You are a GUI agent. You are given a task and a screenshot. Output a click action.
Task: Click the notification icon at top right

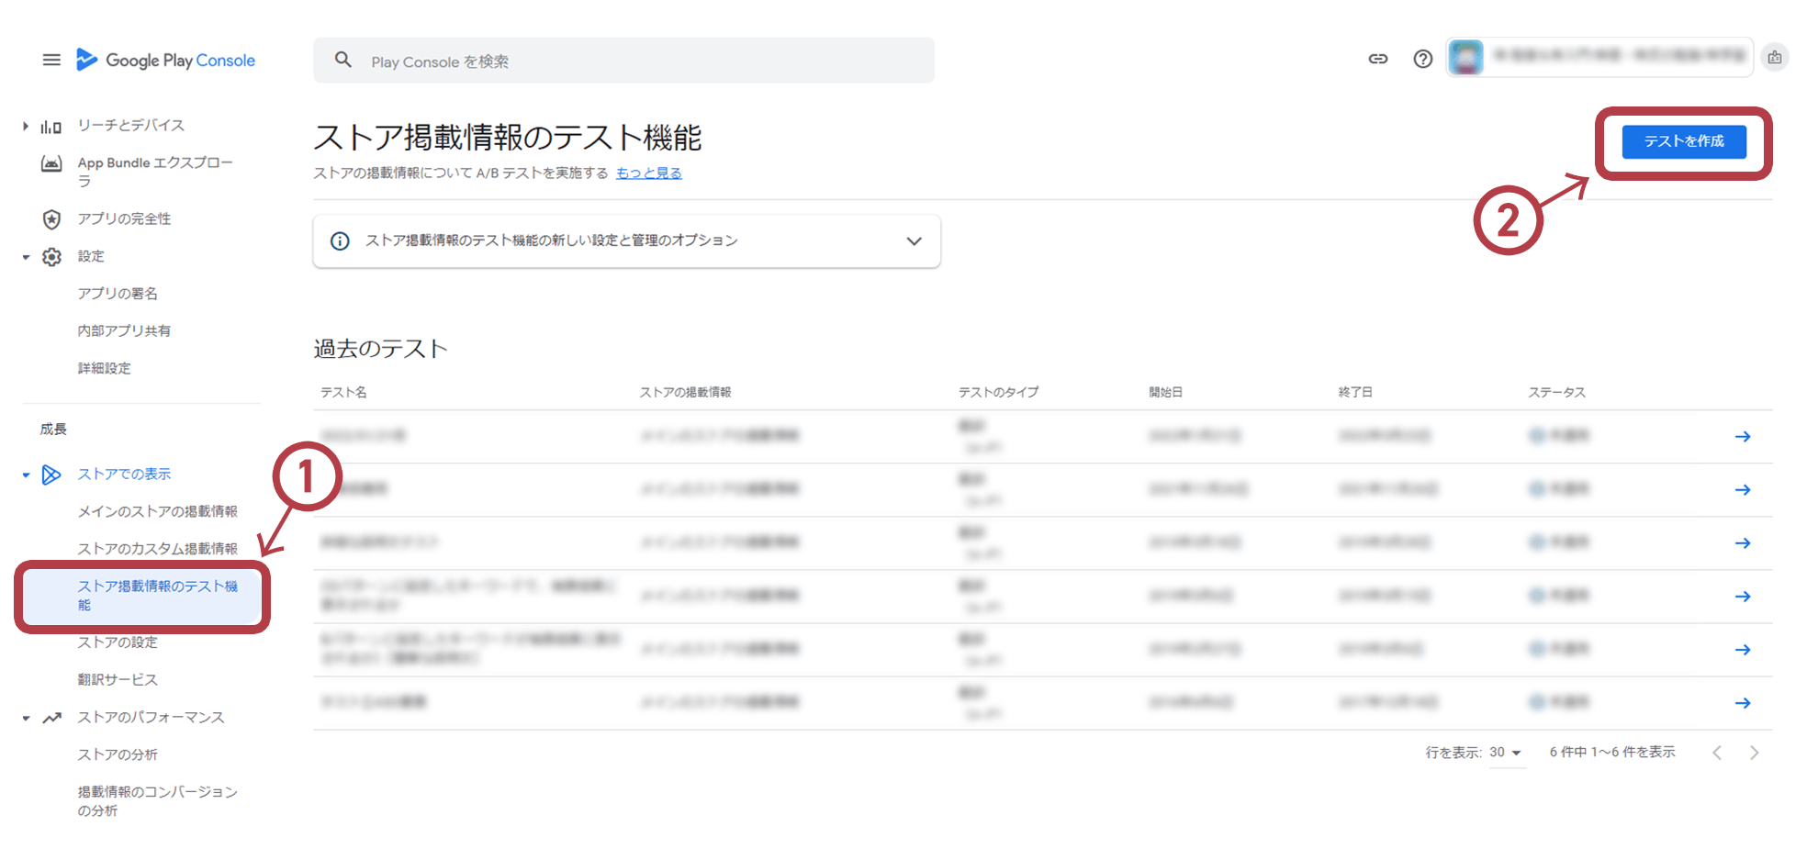coord(1774,58)
